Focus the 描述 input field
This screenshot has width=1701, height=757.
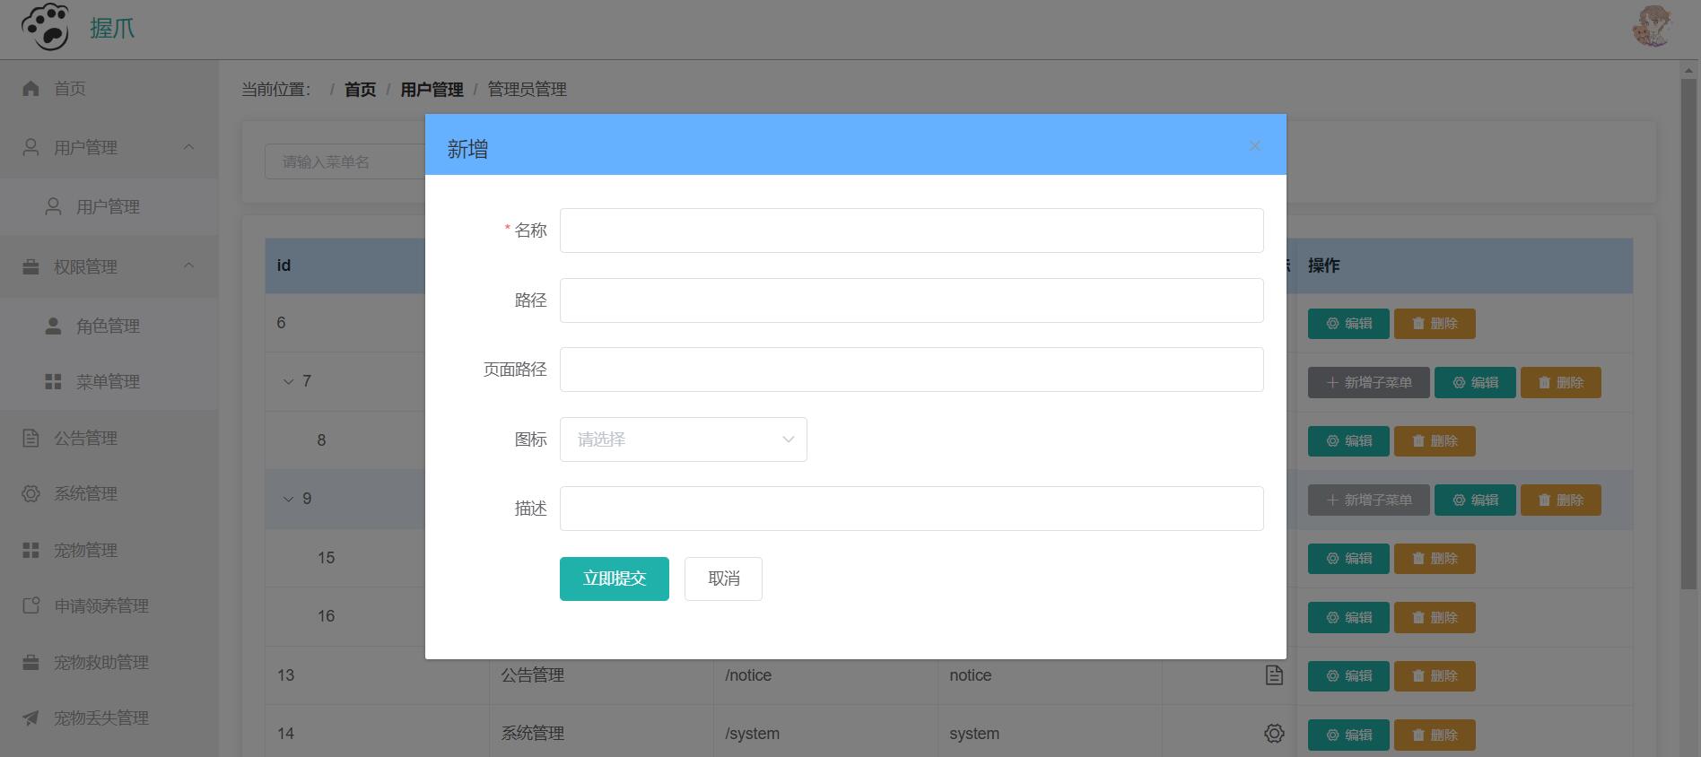tap(912, 509)
